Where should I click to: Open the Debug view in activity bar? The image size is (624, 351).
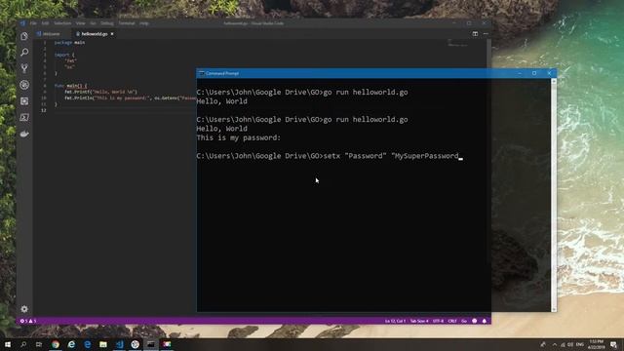click(24, 85)
